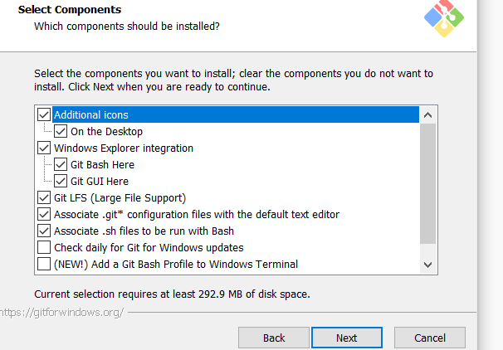Toggle associate .sh files with Bash

[44, 231]
